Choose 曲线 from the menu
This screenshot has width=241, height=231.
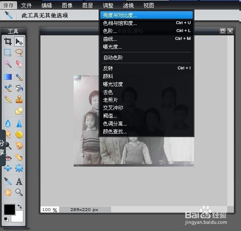point(147,39)
